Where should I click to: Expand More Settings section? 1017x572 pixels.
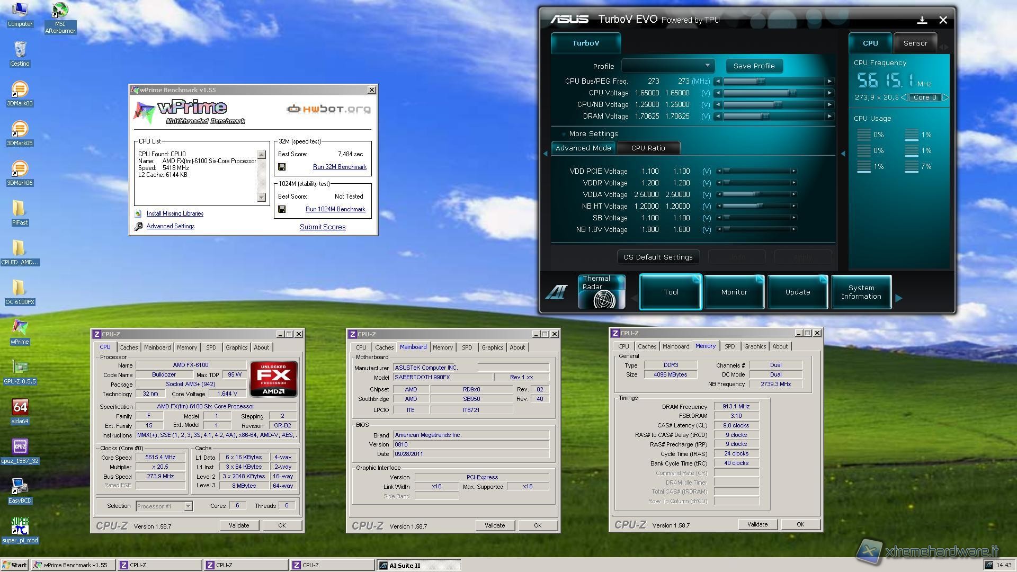click(x=593, y=134)
